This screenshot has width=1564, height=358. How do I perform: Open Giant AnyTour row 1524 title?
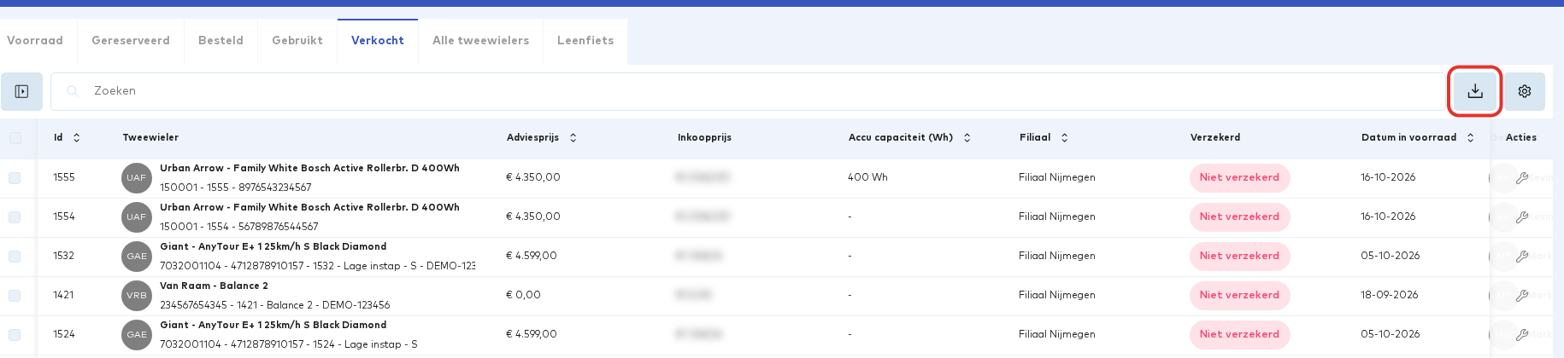(273, 326)
